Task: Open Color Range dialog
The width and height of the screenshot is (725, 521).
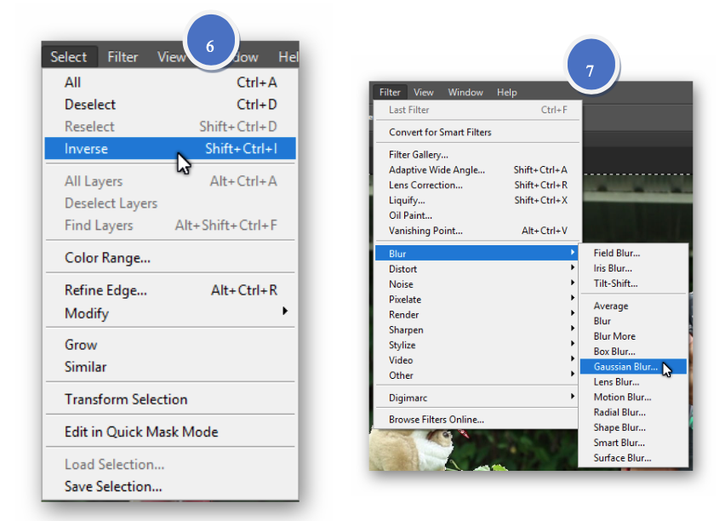Action: 107,258
